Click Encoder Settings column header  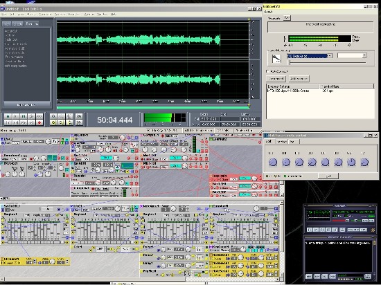coord(293,86)
